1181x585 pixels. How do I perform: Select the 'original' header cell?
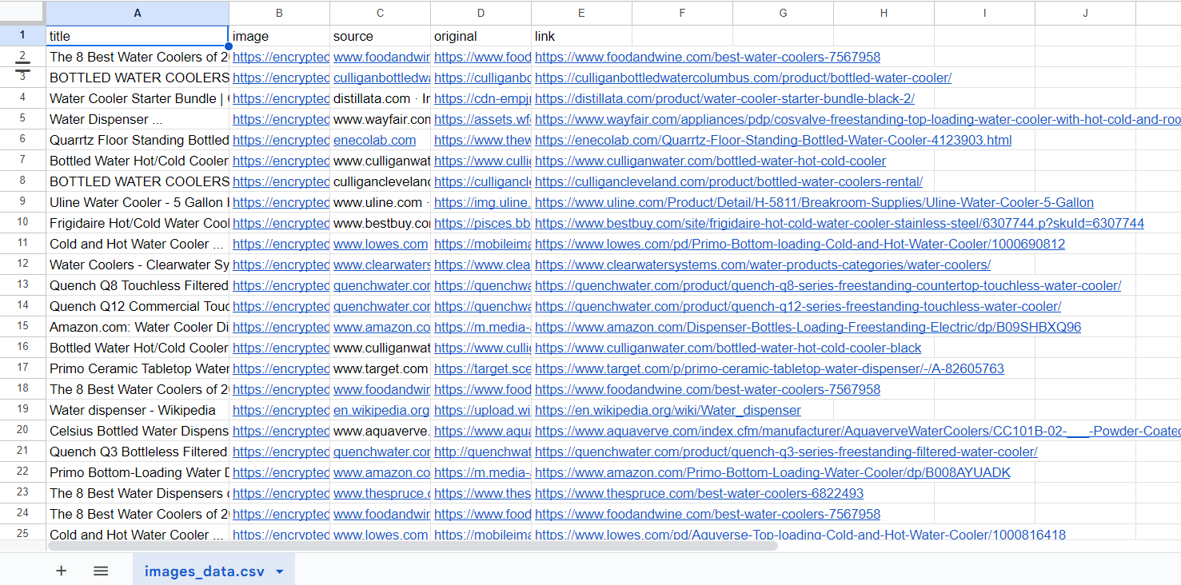point(481,36)
